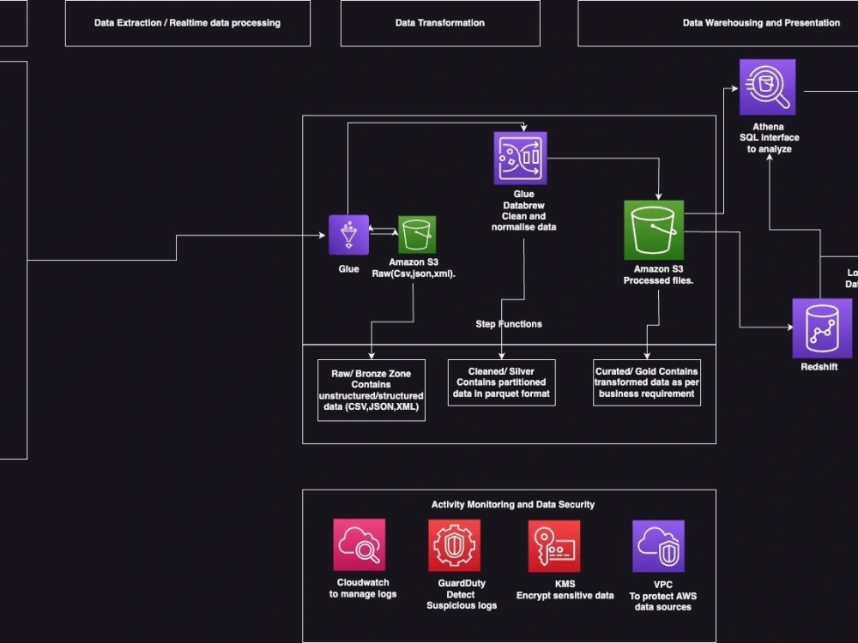Viewport: 858px width, 643px height.
Task: Click the Cloudwatch logs icon
Action: 360,544
